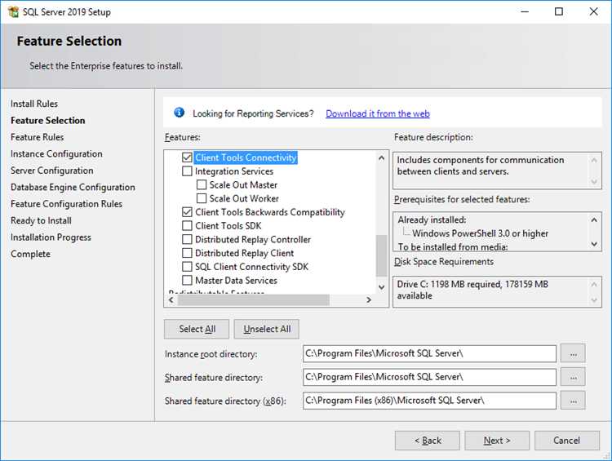Uncheck Client Tools Backwards Compatibility
612x461 pixels.
(187, 212)
